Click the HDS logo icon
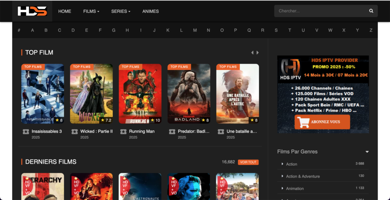Viewport: 390px width, 200px height. (32, 11)
